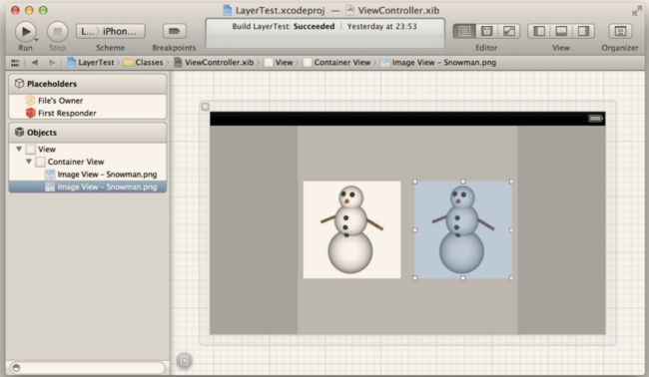649x377 pixels.
Task: Click the black status bar in the canvas
Action: point(407,119)
